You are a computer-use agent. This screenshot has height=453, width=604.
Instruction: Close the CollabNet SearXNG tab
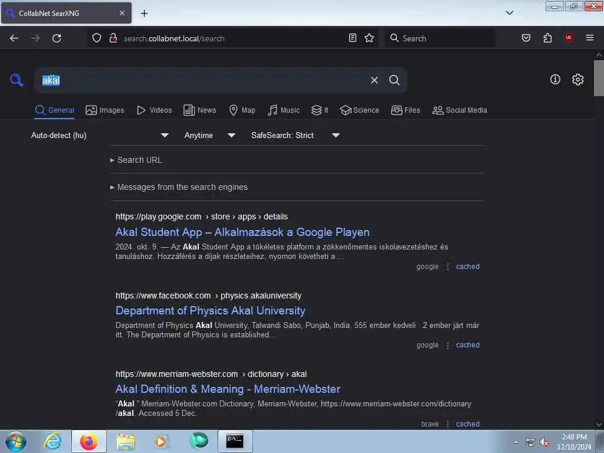122,13
